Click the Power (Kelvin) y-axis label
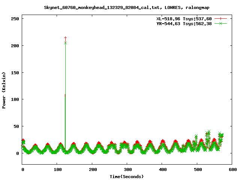Viewport: 240px width, 180px height. tap(4, 90)
